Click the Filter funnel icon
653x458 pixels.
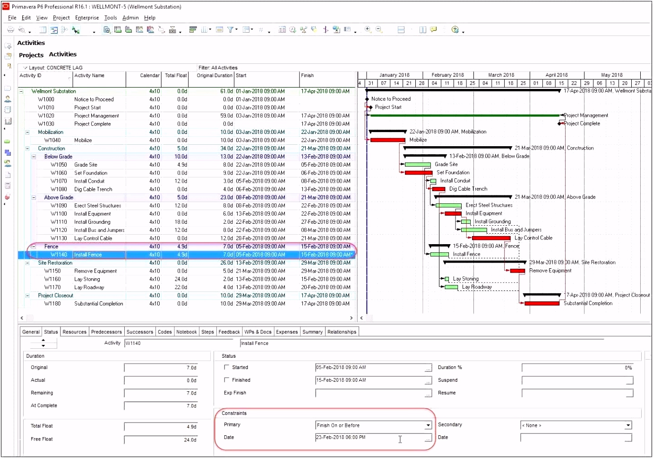tap(230, 30)
